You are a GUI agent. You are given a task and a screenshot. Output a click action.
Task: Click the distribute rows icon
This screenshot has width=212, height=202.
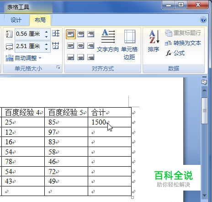[x=56, y=33]
